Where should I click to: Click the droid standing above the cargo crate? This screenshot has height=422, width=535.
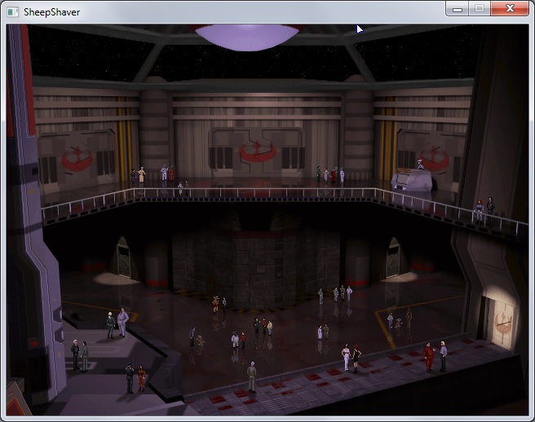click(x=421, y=164)
